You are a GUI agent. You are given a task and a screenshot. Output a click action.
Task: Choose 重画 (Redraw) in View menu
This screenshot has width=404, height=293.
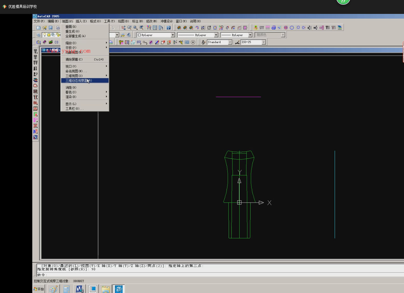(85, 27)
